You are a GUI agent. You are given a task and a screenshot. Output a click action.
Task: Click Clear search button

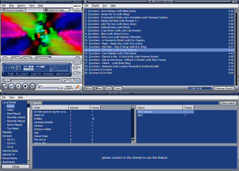[228, 103]
